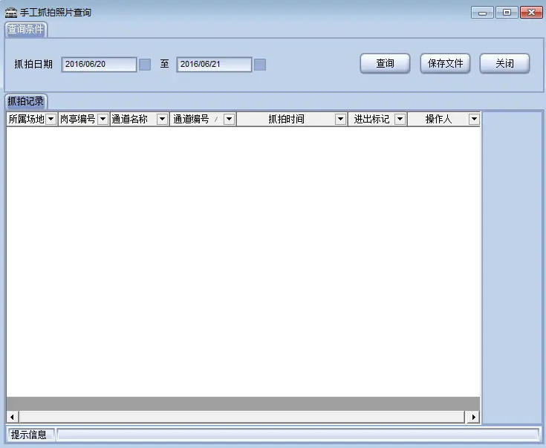
Task: Click the car icon in title bar
Action: 11,13
